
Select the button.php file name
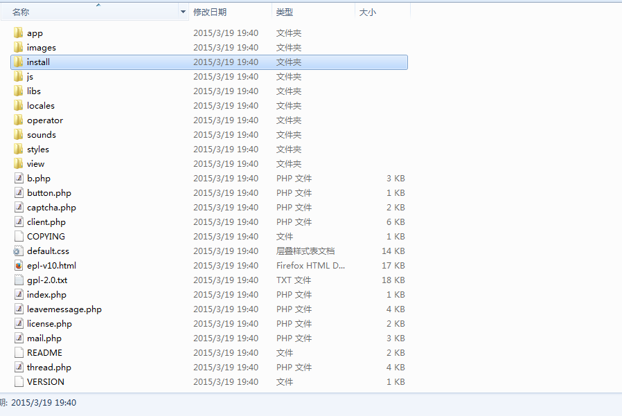[x=49, y=193]
